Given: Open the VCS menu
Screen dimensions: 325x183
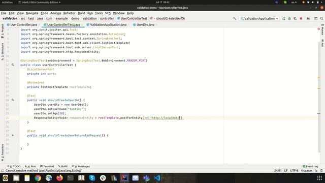Looking at the screenshot, I should pos(108,13).
